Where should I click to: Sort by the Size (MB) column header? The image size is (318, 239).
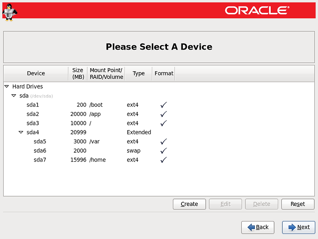pyautogui.click(x=78, y=73)
